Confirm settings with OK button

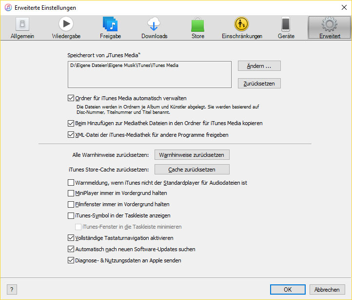point(288,289)
